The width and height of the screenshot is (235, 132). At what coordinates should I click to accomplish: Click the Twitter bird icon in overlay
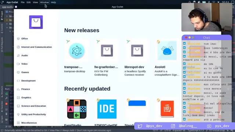tap(140, 126)
